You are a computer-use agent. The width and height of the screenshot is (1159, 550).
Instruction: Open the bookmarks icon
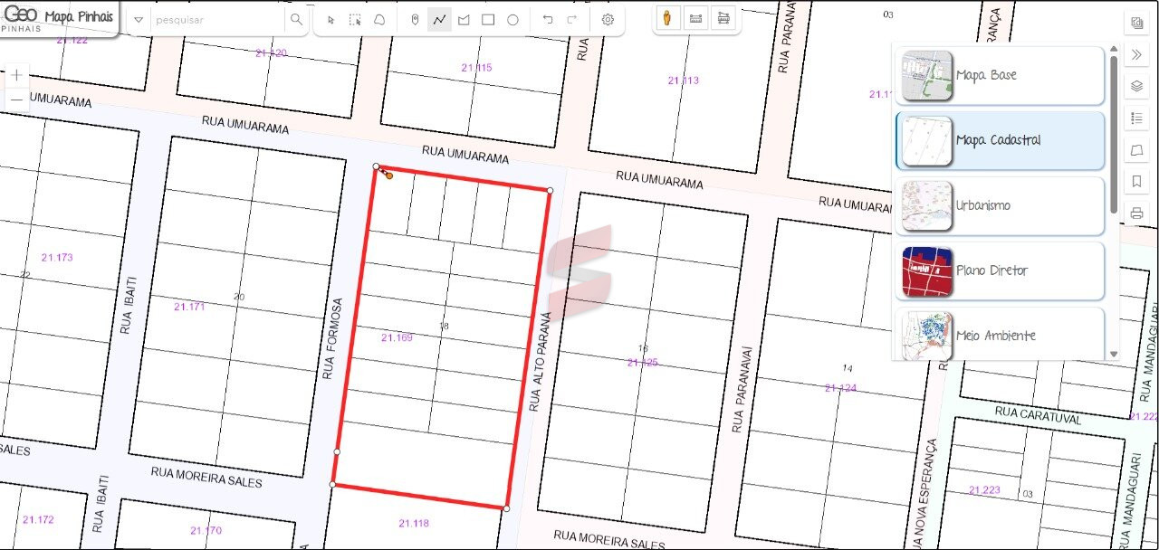pyautogui.click(x=1137, y=182)
